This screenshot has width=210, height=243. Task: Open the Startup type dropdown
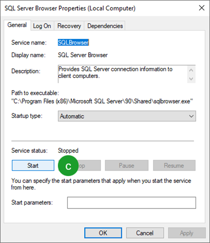point(127,116)
